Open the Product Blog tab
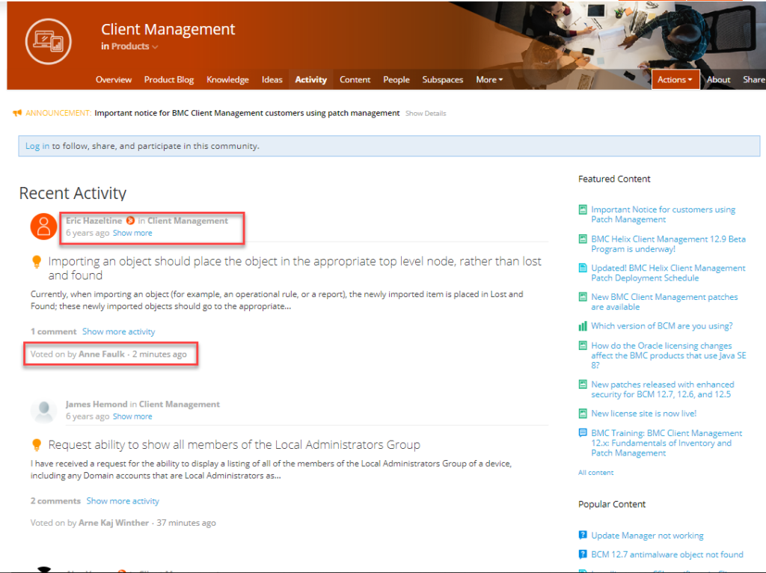Image resolution: width=766 pixels, height=573 pixels. point(169,79)
